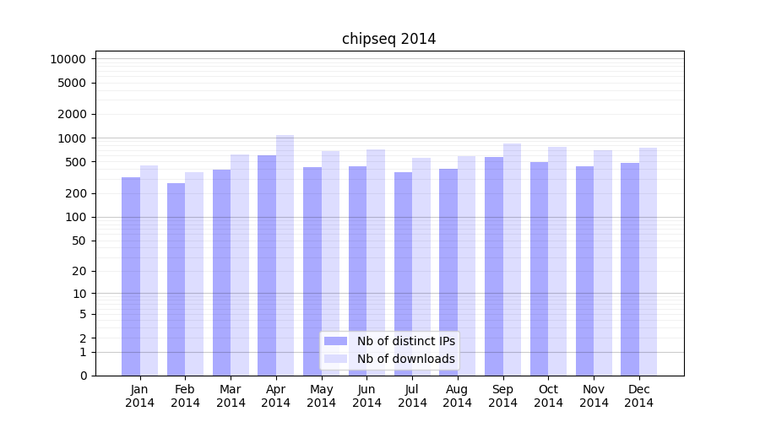Click the dark swatch for distinct IPs legend

click(335, 341)
